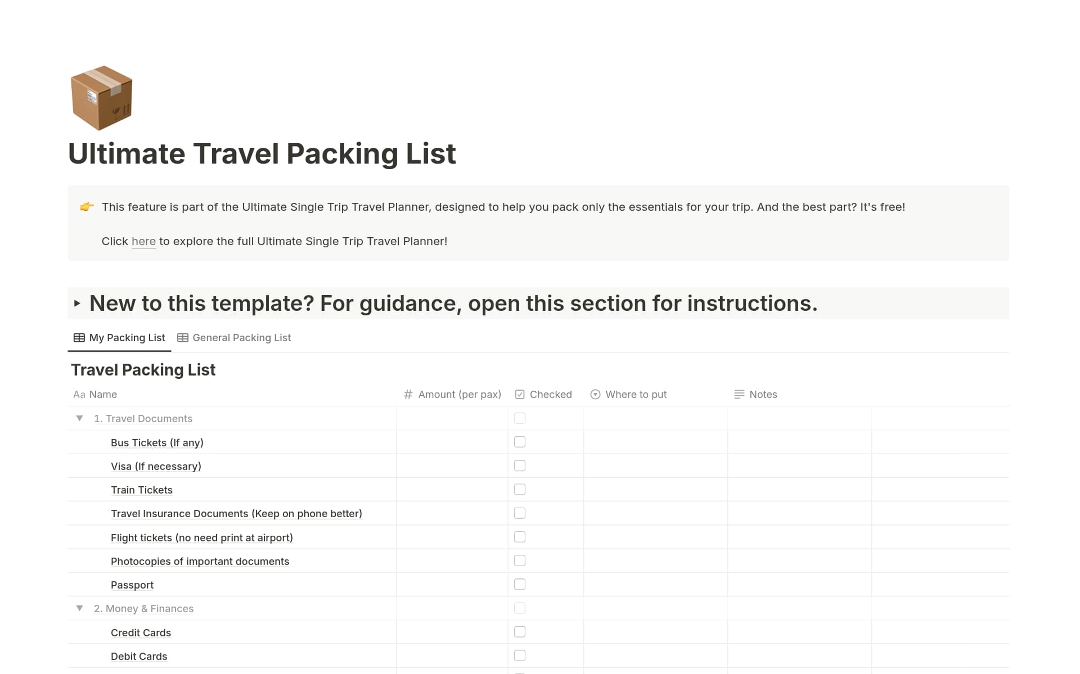Screen dimensions: 1080x674
Task: Click the table icon next to General Packing List
Action: (182, 337)
